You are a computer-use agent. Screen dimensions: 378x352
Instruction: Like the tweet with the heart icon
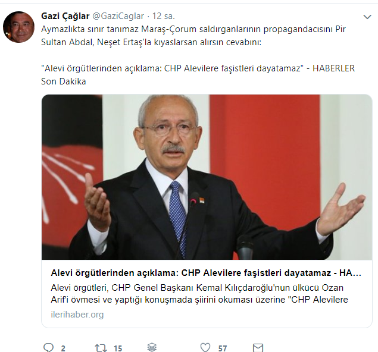pos(205,347)
